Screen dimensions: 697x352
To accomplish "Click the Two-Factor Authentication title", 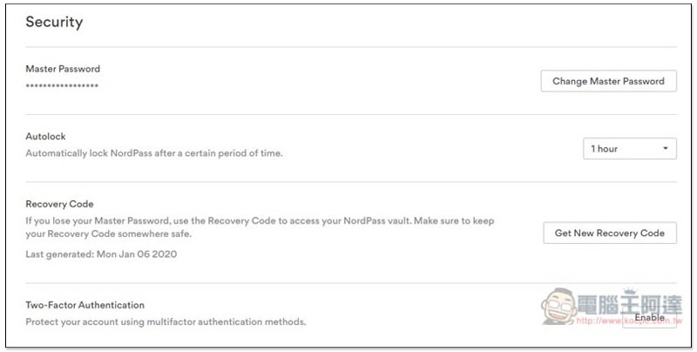I will (x=85, y=305).
